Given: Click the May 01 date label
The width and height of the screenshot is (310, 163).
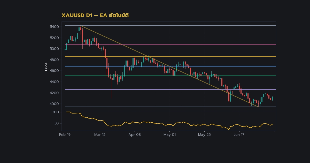Looking at the screenshot, I should (170, 135).
